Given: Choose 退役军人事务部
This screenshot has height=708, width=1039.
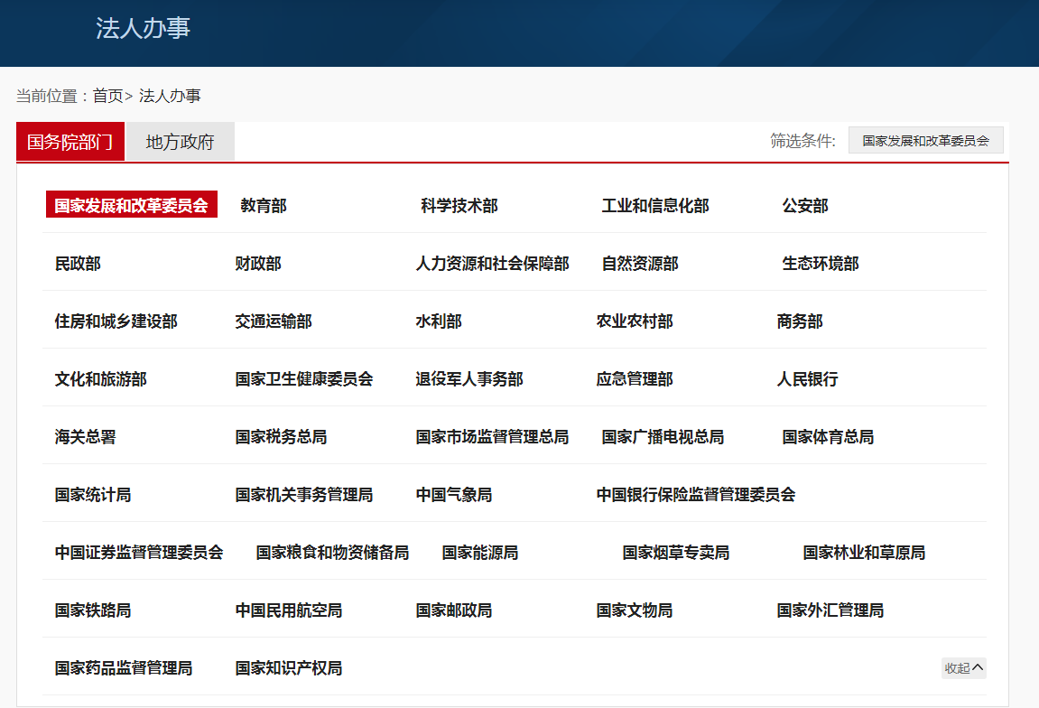Looking at the screenshot, I should point(469,379).
